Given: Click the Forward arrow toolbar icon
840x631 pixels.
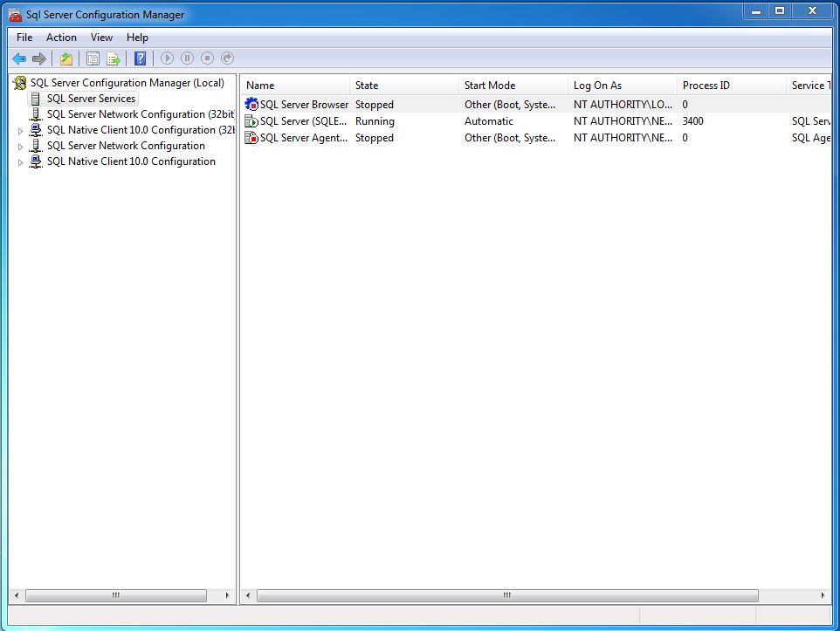Looking at the screenshot, I should tap(39, 58).
